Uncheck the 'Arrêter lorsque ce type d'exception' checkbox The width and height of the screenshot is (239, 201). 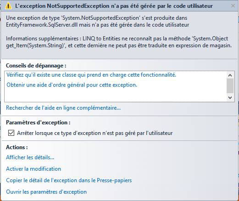coord(11,133)
